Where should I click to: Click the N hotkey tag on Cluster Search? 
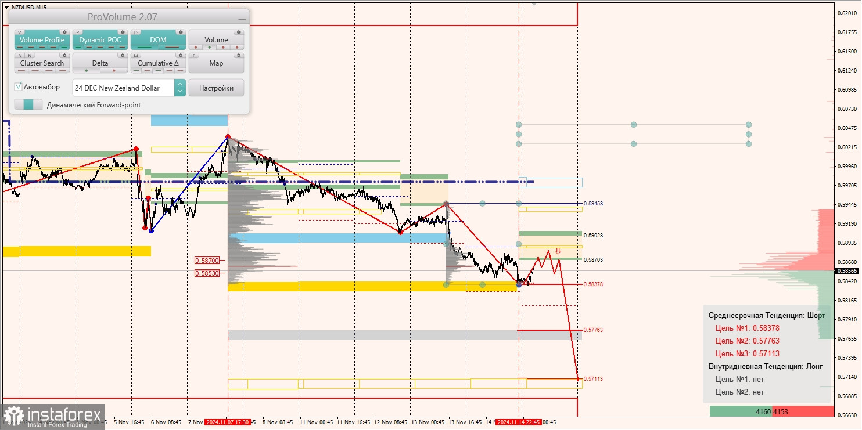(x=30, y=56)
